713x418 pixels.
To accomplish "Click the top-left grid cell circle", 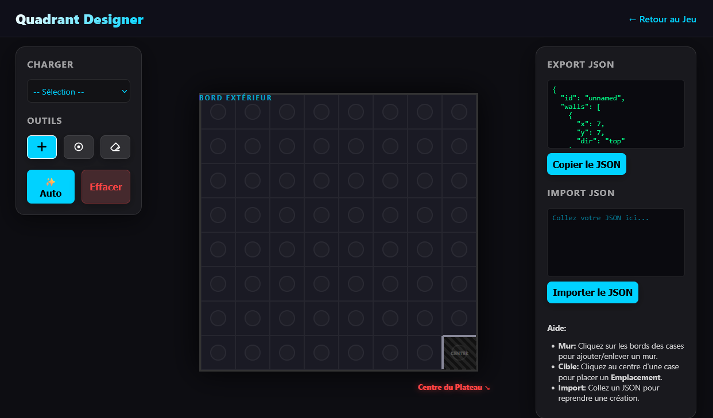I will (x=218, y=112).
